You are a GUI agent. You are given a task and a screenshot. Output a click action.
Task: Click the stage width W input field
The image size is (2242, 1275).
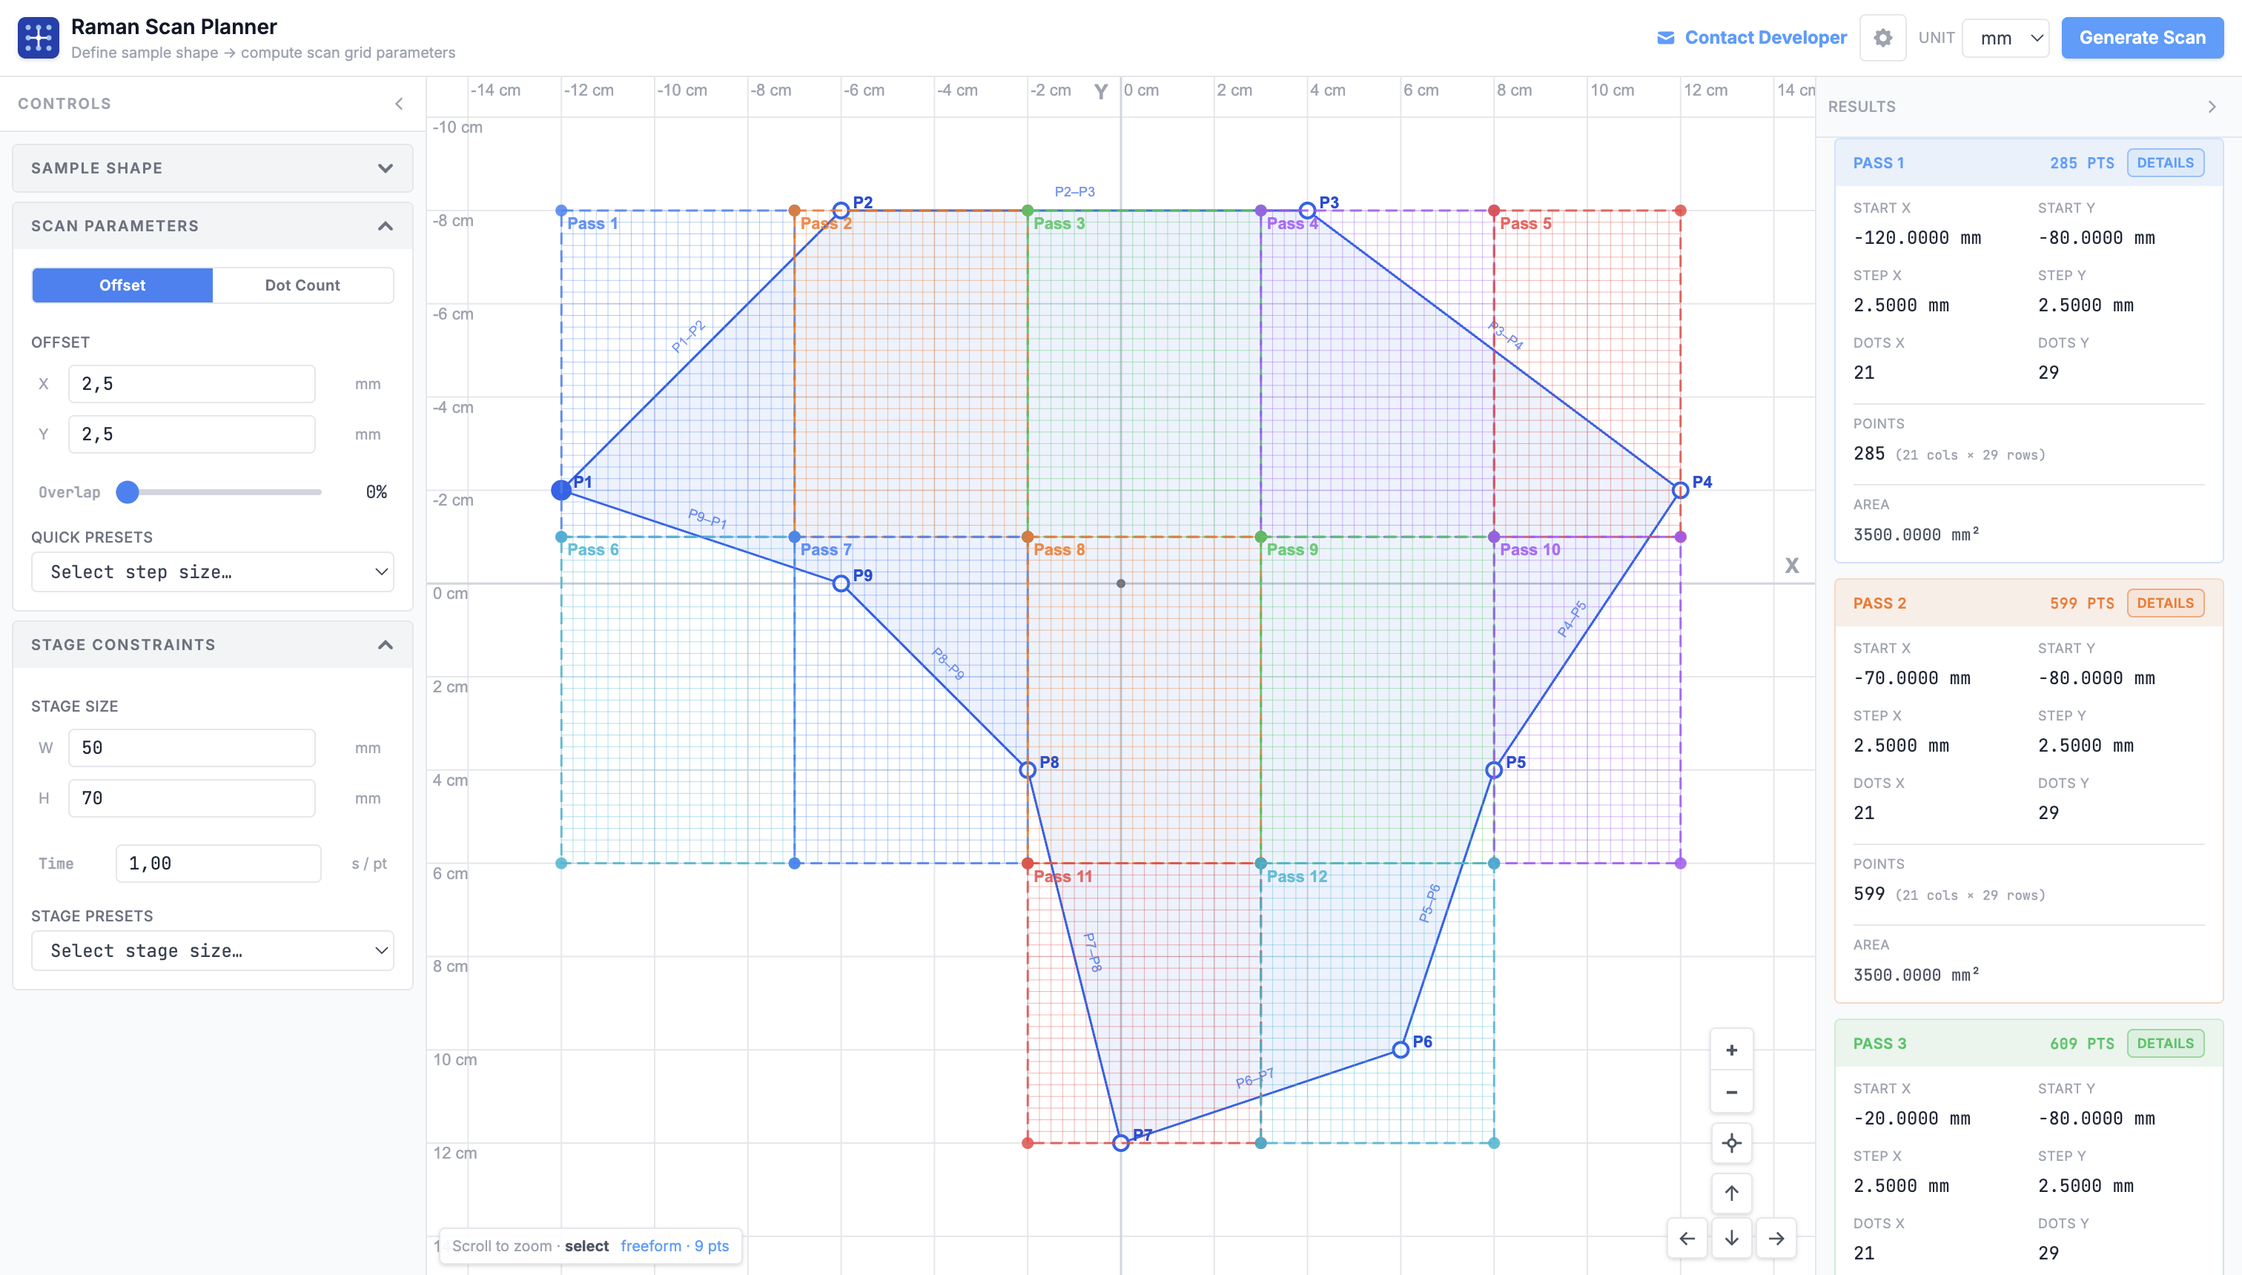click(192, 748)
